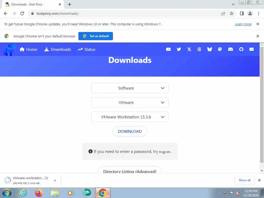Viewport: 264px width, 198px height.
Task: Open a new tab with the plus icon
Action: (x=70, y=4)
